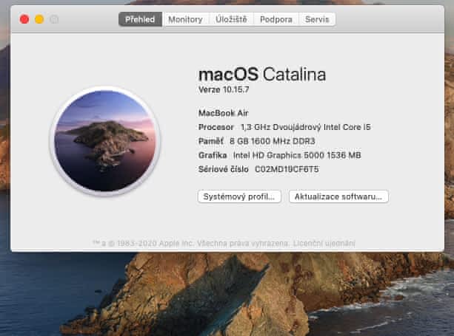The height and width of the screenshot is (336, 454).
Task: Click the MacBook Air model name
Action: (x=223, y=113)
